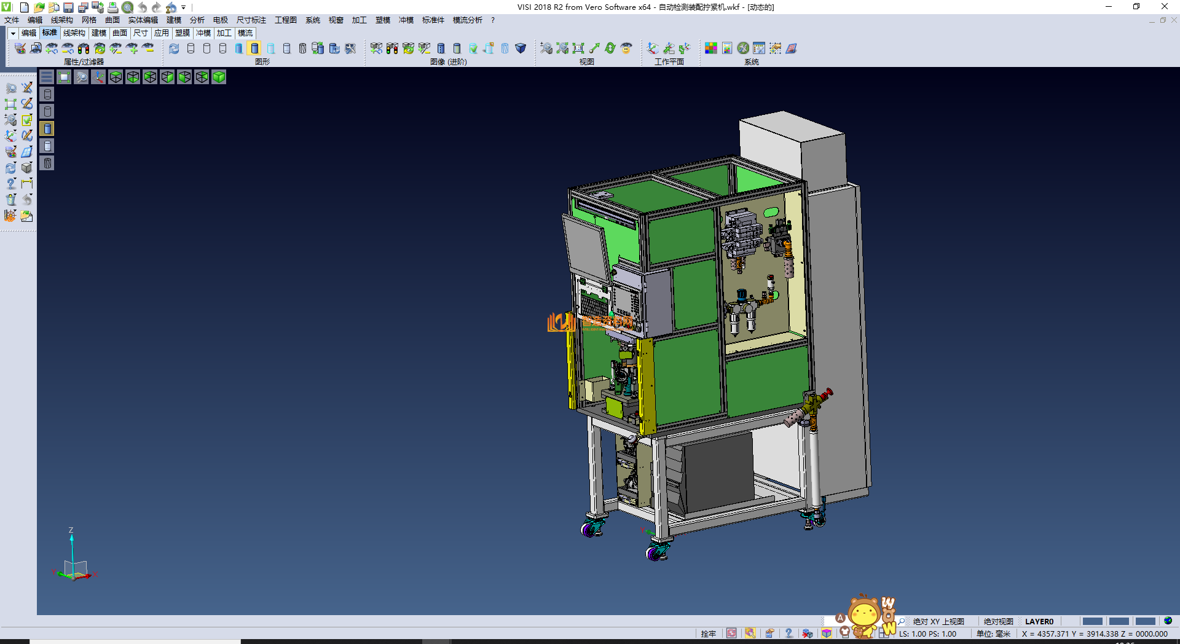Click the color palette grid icon in 系统 group
Image resolution: width=1180 pixels, height=644 pixels.
[x=711, y=48]
